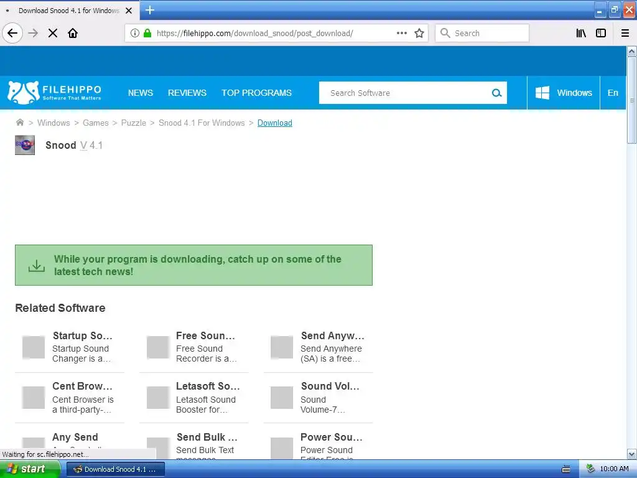The height and width of the screenshot is (478, 637).
Task: Click the magnifier icon in Search Software
Action: 496,93
